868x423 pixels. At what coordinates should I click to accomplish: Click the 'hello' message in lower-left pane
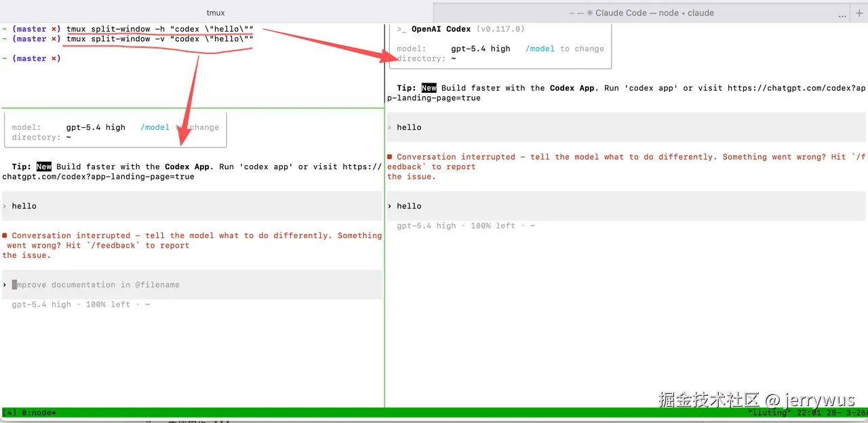[192, 206]
